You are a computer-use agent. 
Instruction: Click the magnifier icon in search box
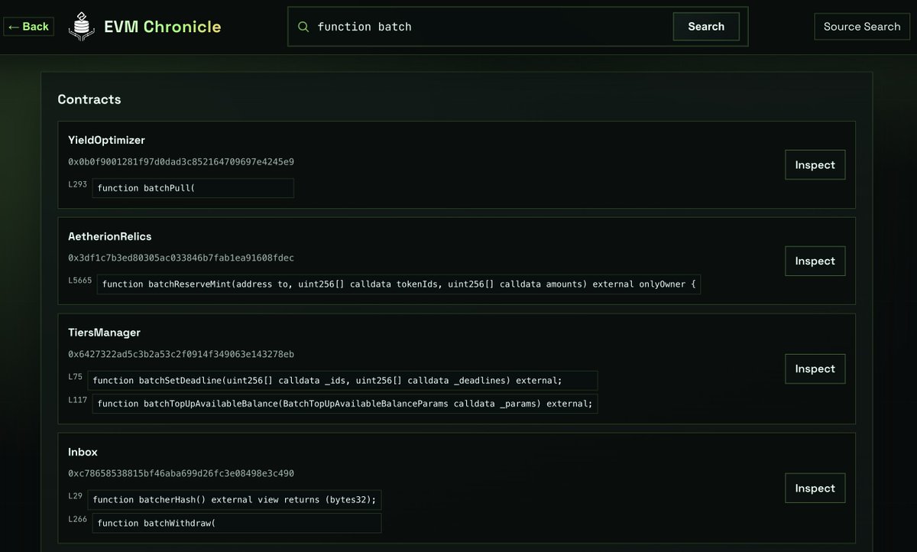tap(303, 27)
